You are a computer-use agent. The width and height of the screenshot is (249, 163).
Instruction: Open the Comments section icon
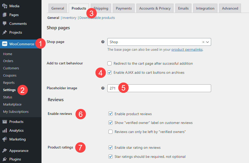5,24
